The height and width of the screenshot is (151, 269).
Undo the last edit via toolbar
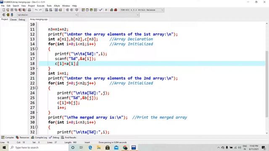36,10
